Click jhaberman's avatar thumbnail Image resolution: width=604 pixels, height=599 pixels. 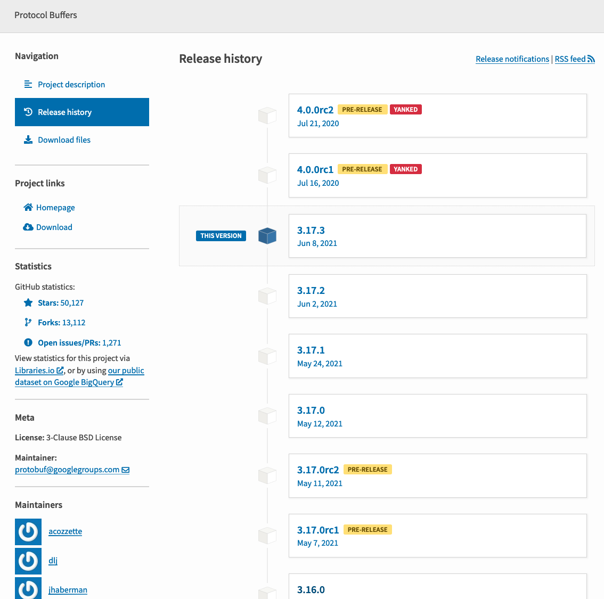[x=28, y=588]
